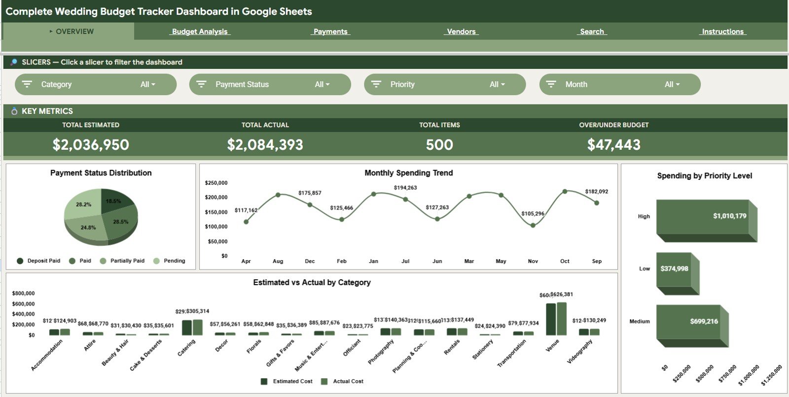This screenshot has height=397, width=789.
Task: Click the Estimated vs Actual by Category title
Action: pos(312,282)
